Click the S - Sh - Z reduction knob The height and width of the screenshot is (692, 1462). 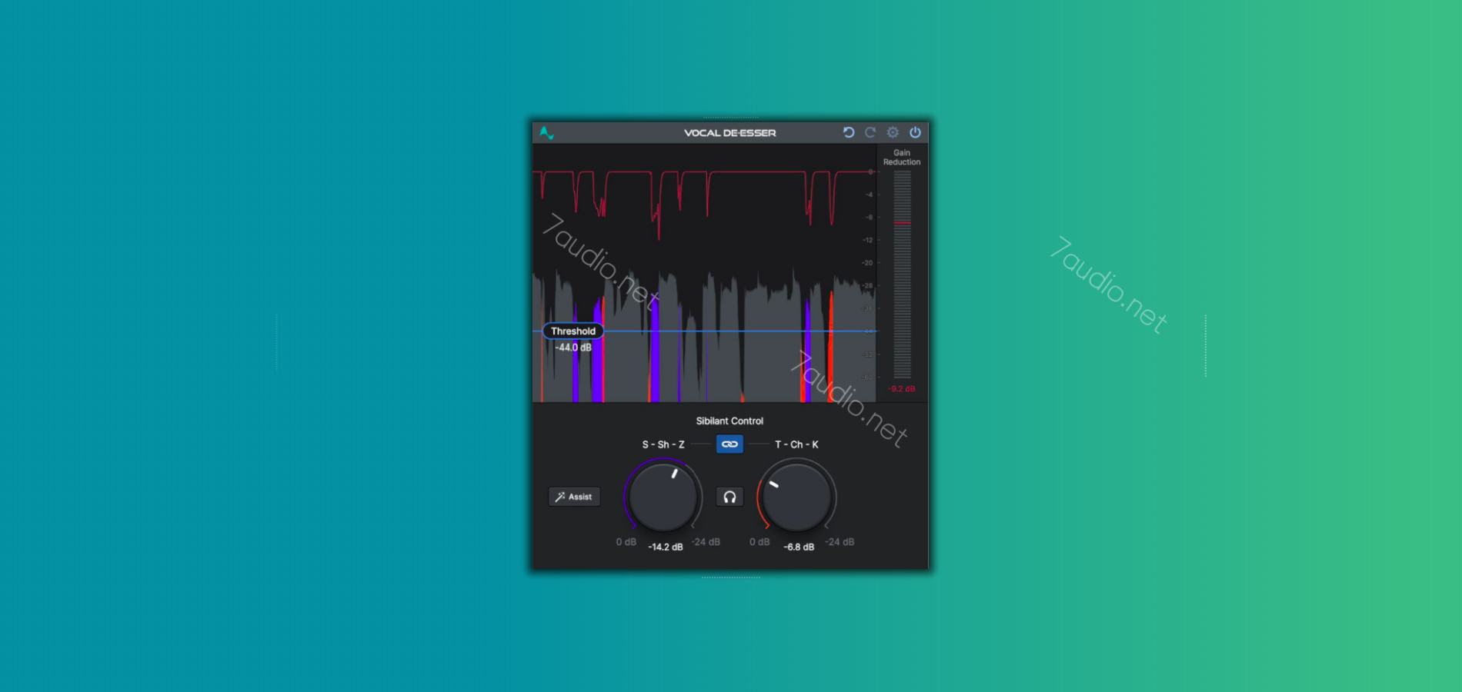(663, 497)
